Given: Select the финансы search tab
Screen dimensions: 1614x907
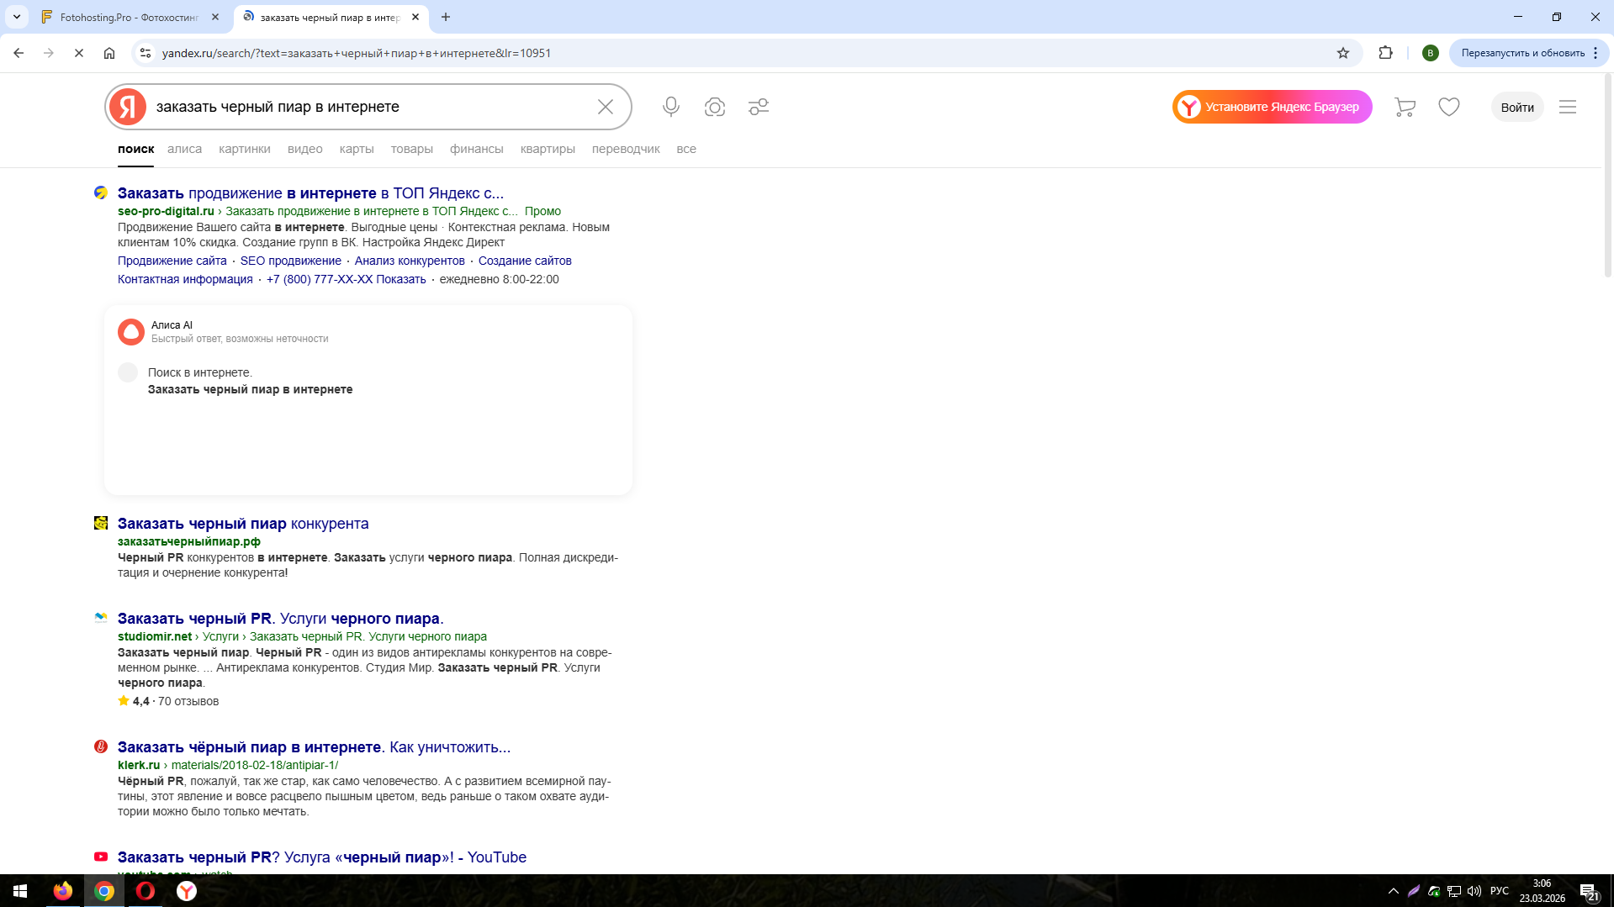Looking at the screenshot, I should 477,149.
